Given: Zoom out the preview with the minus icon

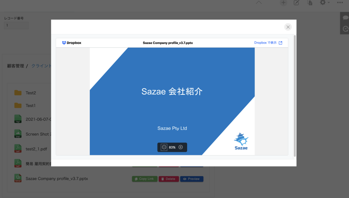Looking at the screenshot, I should pos(164,147).
